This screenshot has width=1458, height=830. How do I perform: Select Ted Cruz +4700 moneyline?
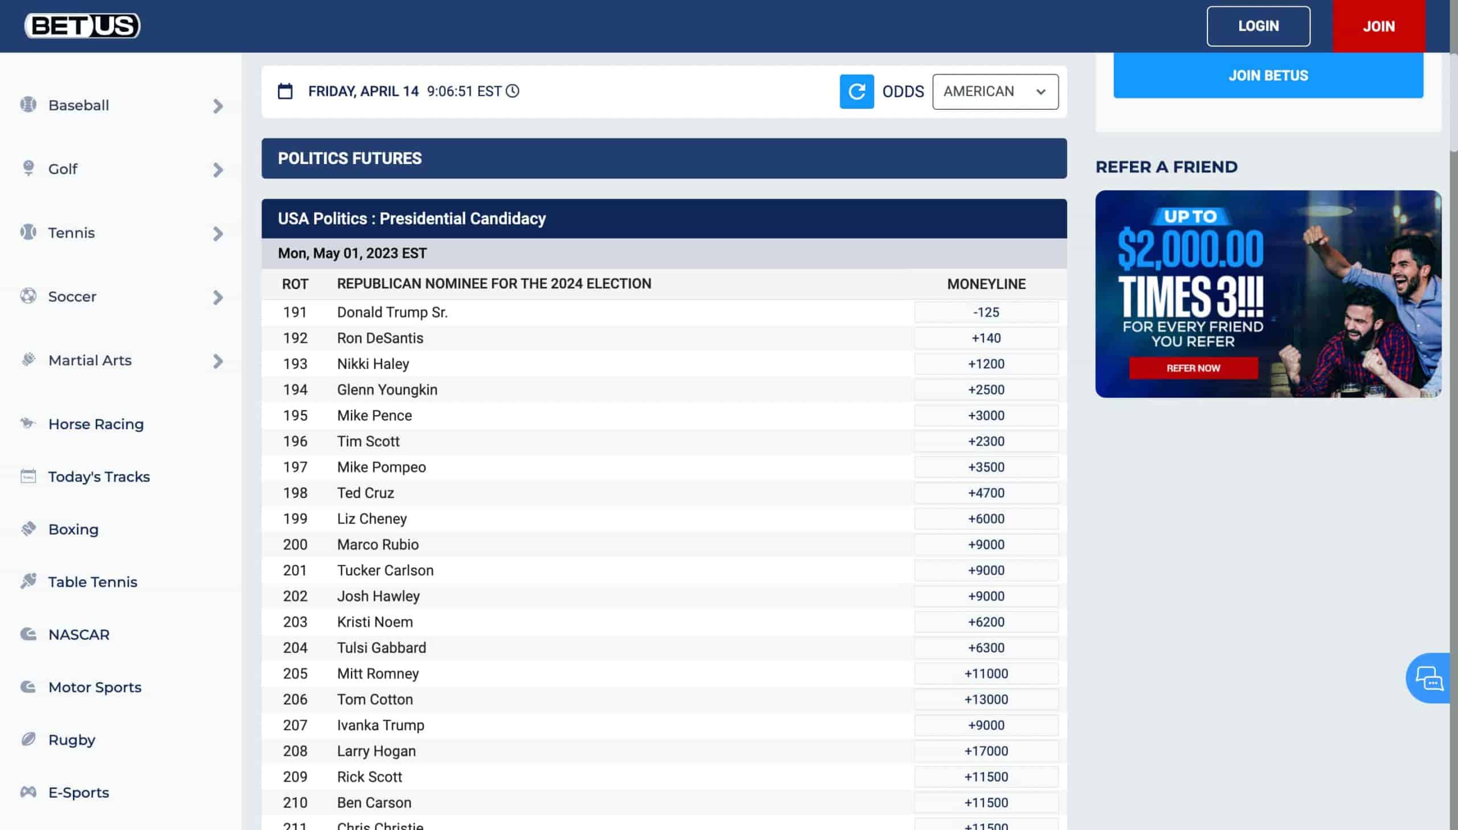(x=986, y=492)
